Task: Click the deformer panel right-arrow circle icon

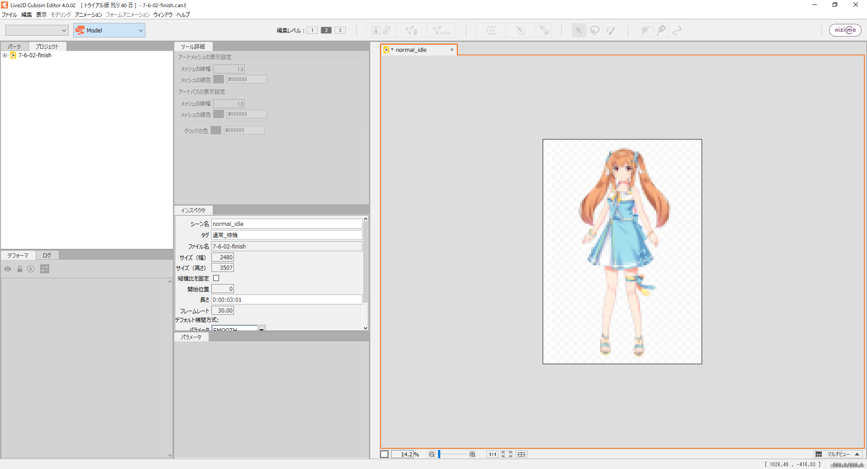Action: tap(31, 269)
